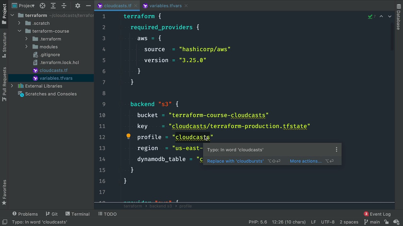The height and width of the screenshot is (226, 403).
Task: Collapse all in Project panel toolbar
Action: pyautogui.click(x=64, y=6)
